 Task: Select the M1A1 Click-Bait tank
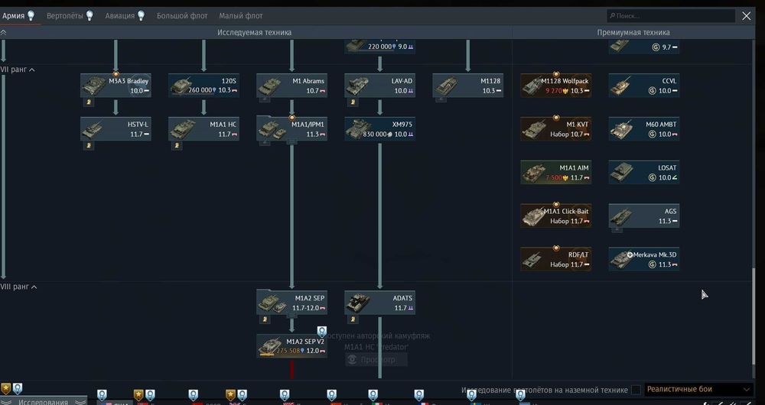[556, 216]
